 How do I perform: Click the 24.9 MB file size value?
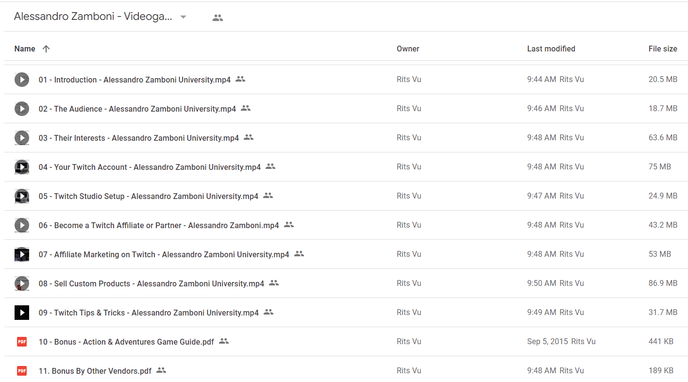(x=663, y=196)
